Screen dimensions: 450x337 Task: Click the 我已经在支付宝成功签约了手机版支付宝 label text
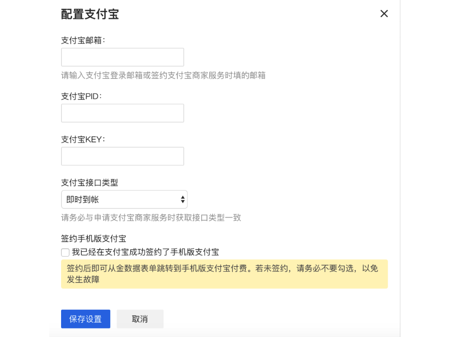[x=145, y=252]
